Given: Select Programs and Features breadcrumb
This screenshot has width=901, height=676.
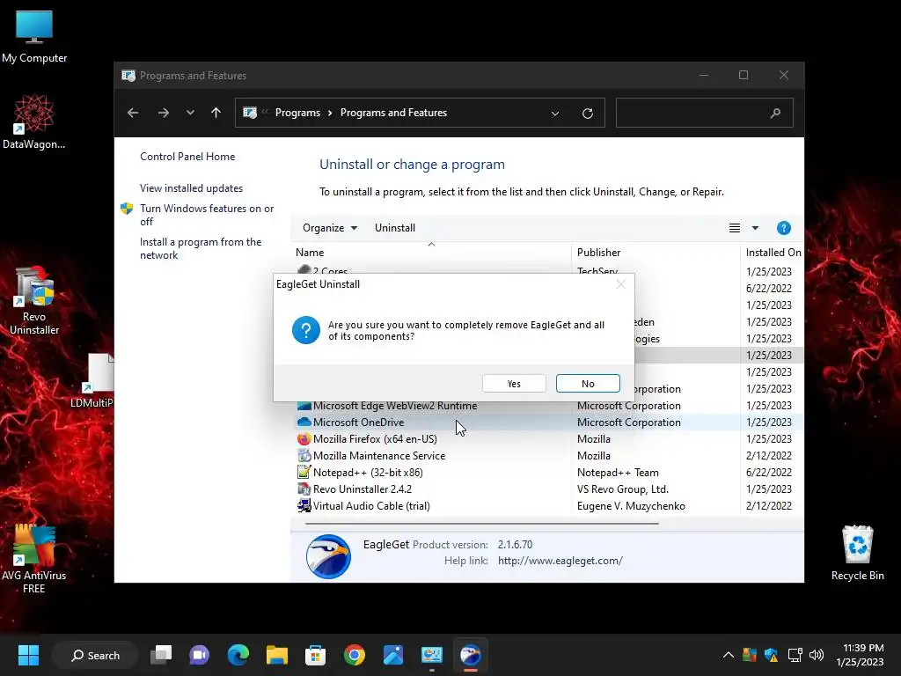Looking at the screenshot, I should click(393, 113).
